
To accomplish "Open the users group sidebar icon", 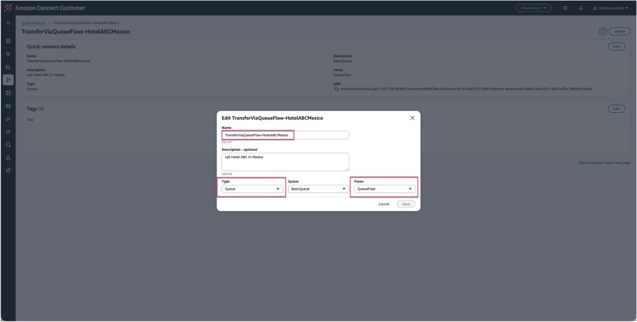I will tap(8, 106).
